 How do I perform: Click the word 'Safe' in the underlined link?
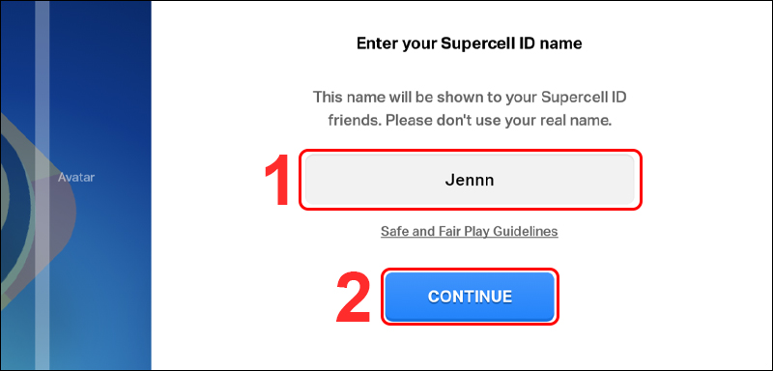391,231
